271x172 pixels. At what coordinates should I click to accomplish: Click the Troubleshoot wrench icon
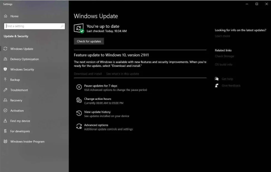[5, 90]
